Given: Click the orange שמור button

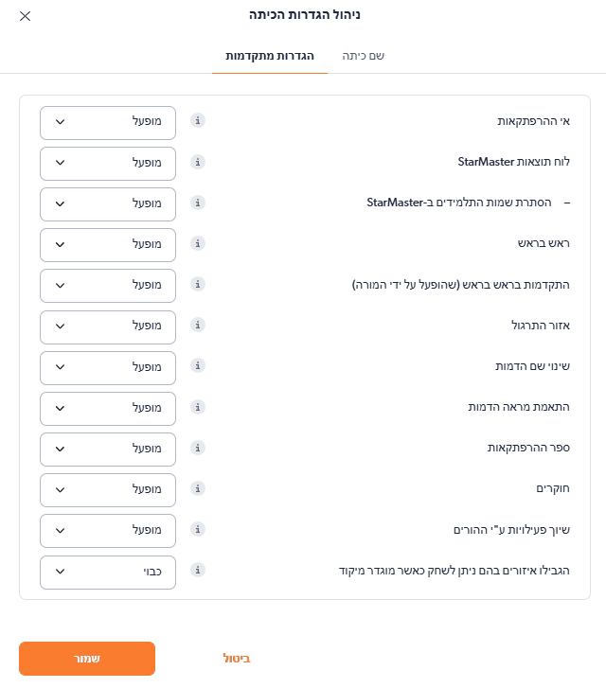Looking at the screenshot, I should [87, 659].
